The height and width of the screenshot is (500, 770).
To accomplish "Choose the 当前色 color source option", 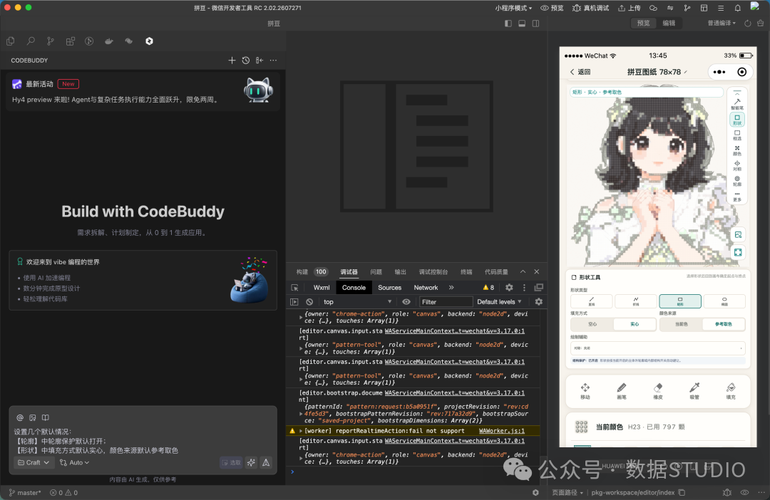I will click(681, 324).
